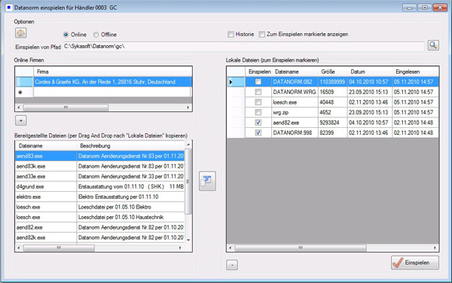Image resolution: width=452 pixels, height=283 pixels.
Task: Click the minus button below Lokale Dateien
Action: pos(232,265)
